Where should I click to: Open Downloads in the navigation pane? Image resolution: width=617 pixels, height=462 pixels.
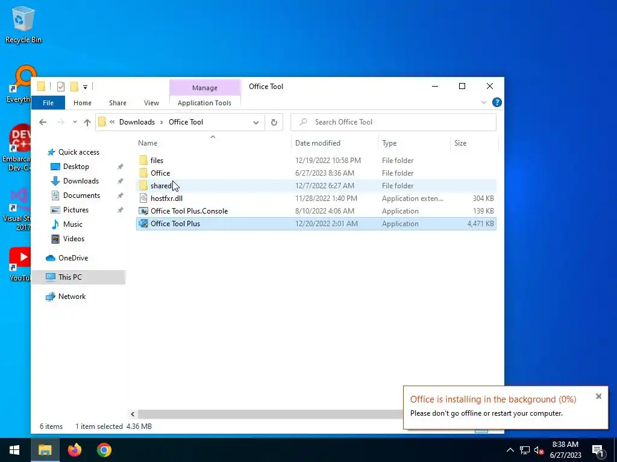[x=75, y=181]
